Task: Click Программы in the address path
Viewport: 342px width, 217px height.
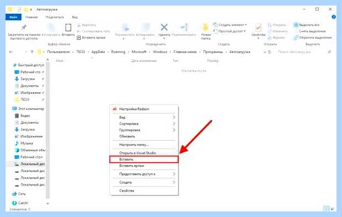Action: click(x=213, y=52)
